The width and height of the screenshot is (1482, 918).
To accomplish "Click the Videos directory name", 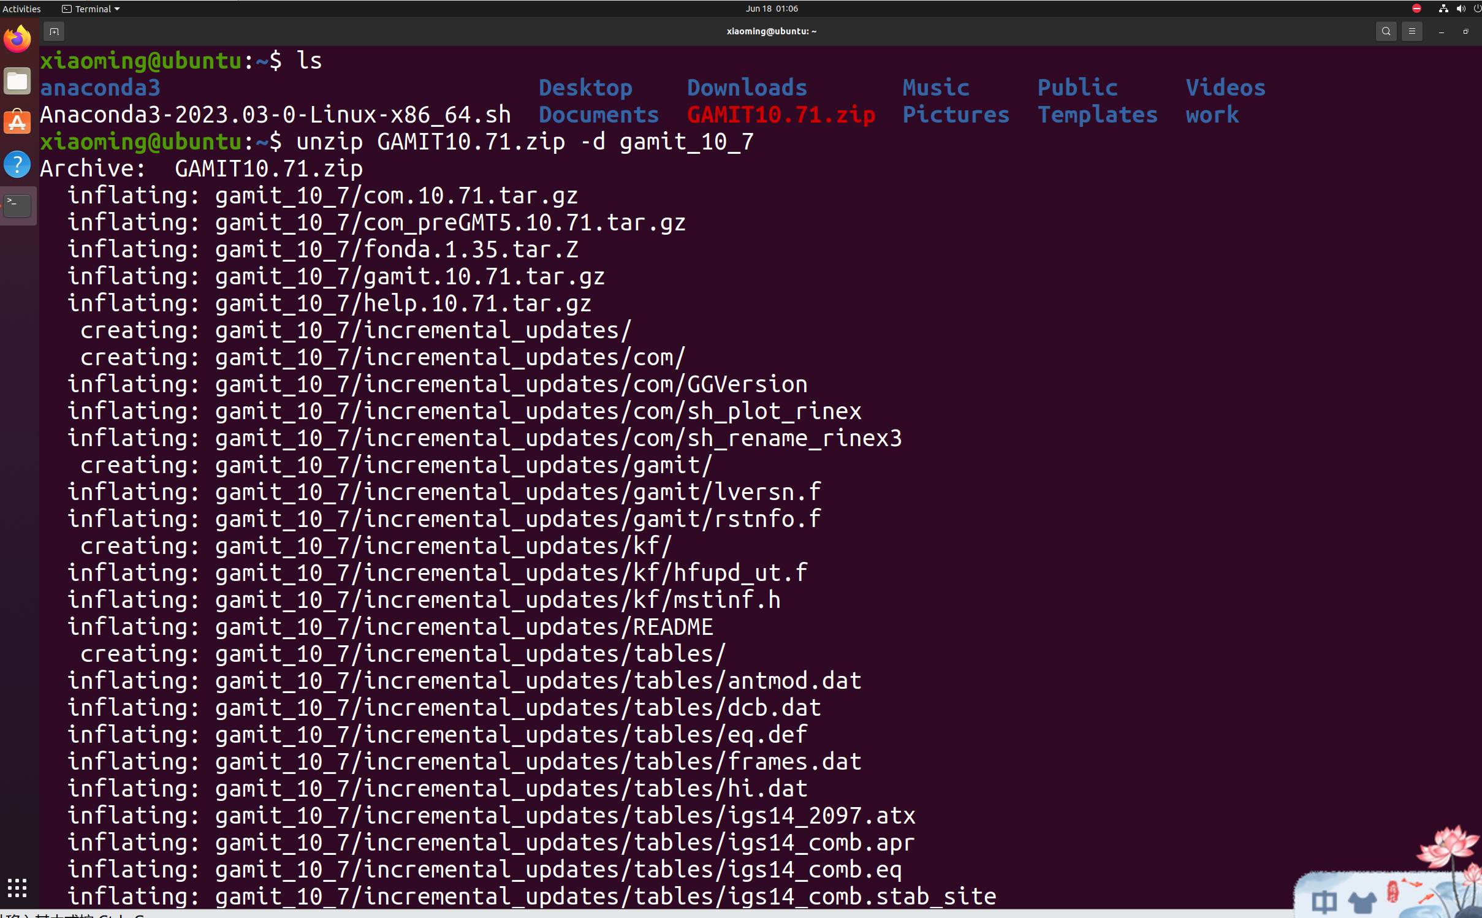I will (x=1226, y=88).
